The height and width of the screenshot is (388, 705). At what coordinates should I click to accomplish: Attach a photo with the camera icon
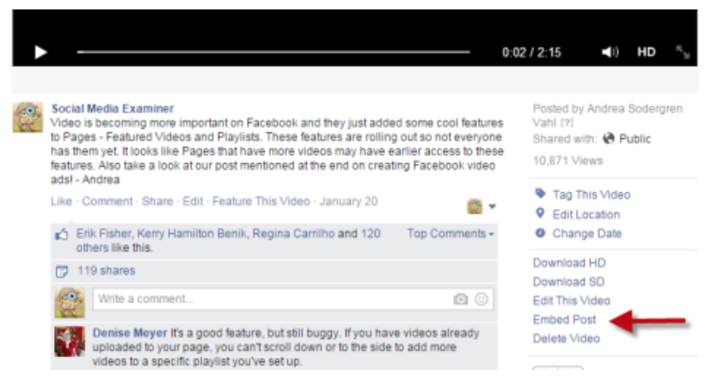(461, 299)
